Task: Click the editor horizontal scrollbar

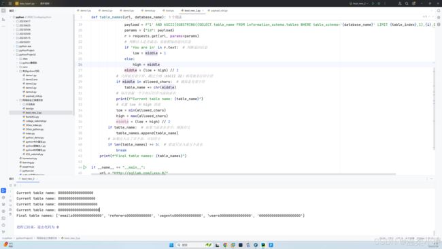Action: [x=243, y=174]
